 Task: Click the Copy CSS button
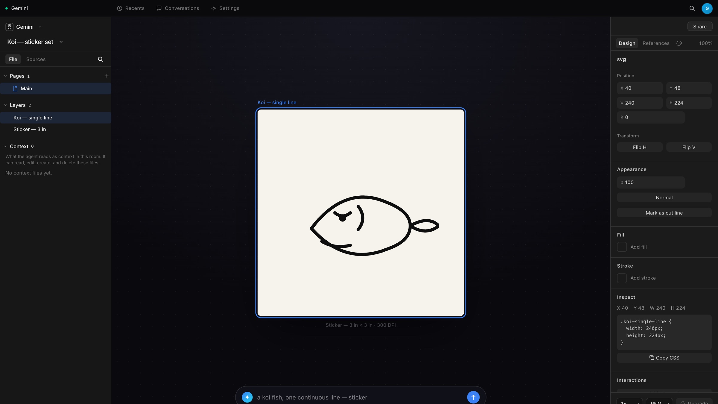664,358
